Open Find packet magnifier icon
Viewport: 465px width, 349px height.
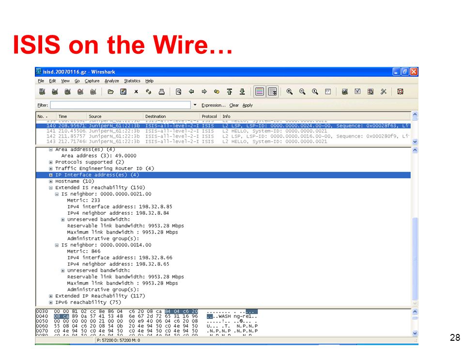[179, 92]
